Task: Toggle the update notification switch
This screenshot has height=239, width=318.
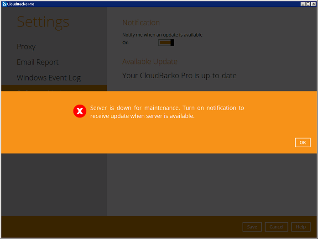Action: coord(166,42)
